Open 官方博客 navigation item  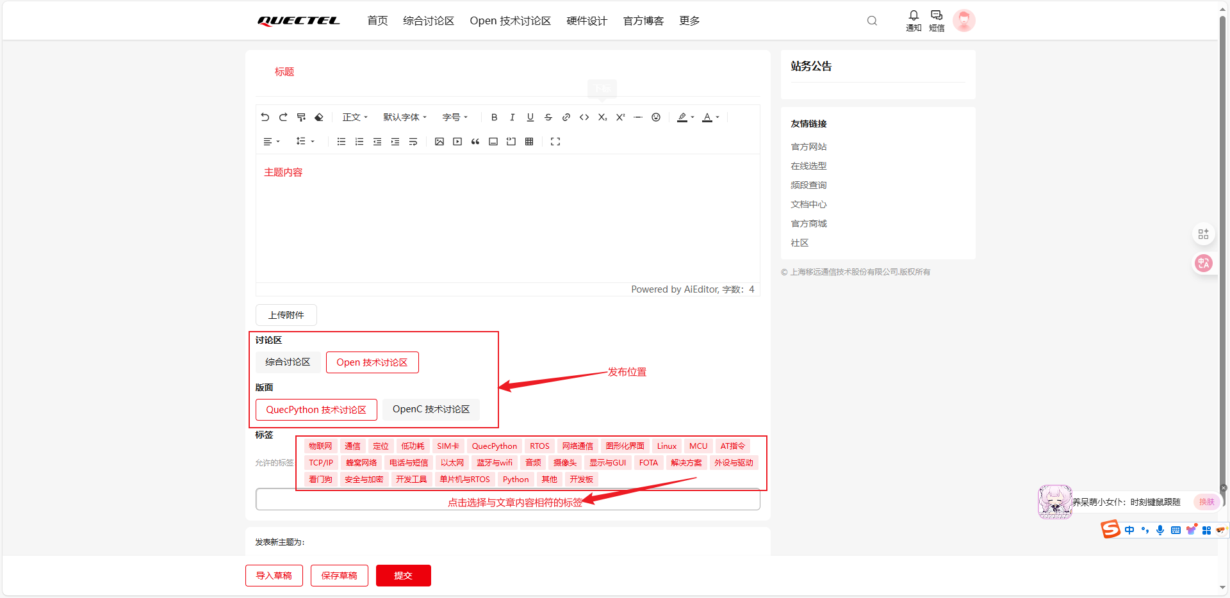(643, 20)
